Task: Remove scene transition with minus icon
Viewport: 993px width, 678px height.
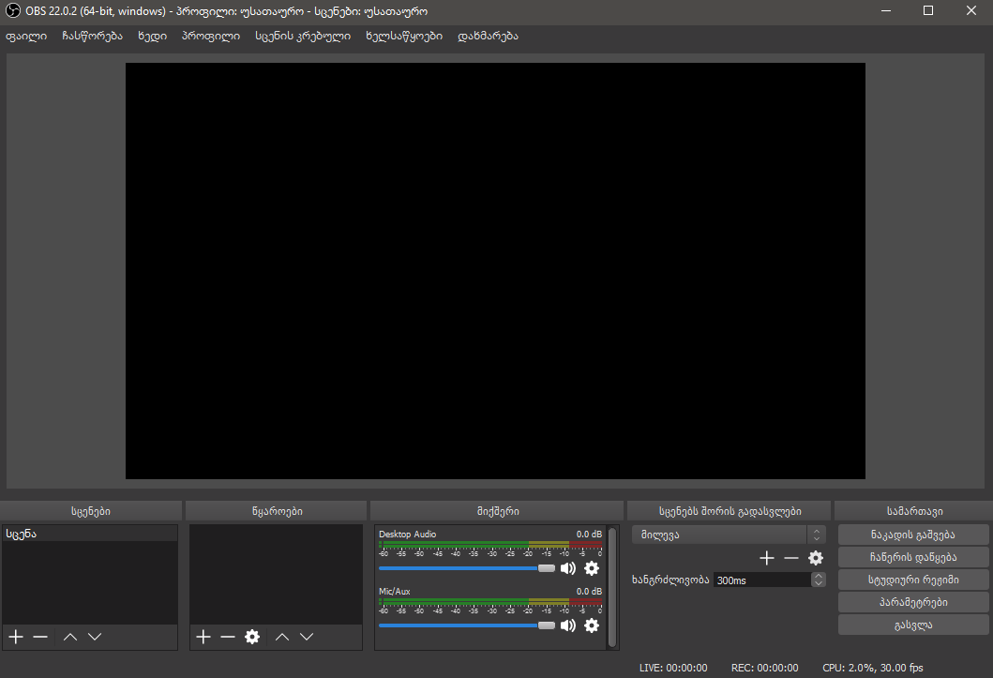Action: (791, 558)
